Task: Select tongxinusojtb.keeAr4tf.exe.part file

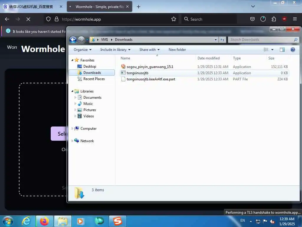Action: pos(151,79)
